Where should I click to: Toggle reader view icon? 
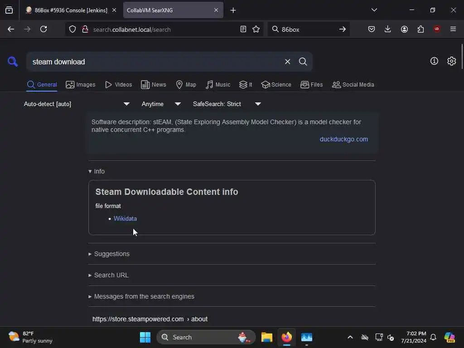tap(243, 29)
